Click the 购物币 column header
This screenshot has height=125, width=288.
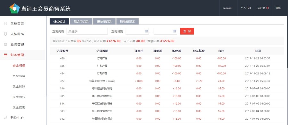(177, 51)
